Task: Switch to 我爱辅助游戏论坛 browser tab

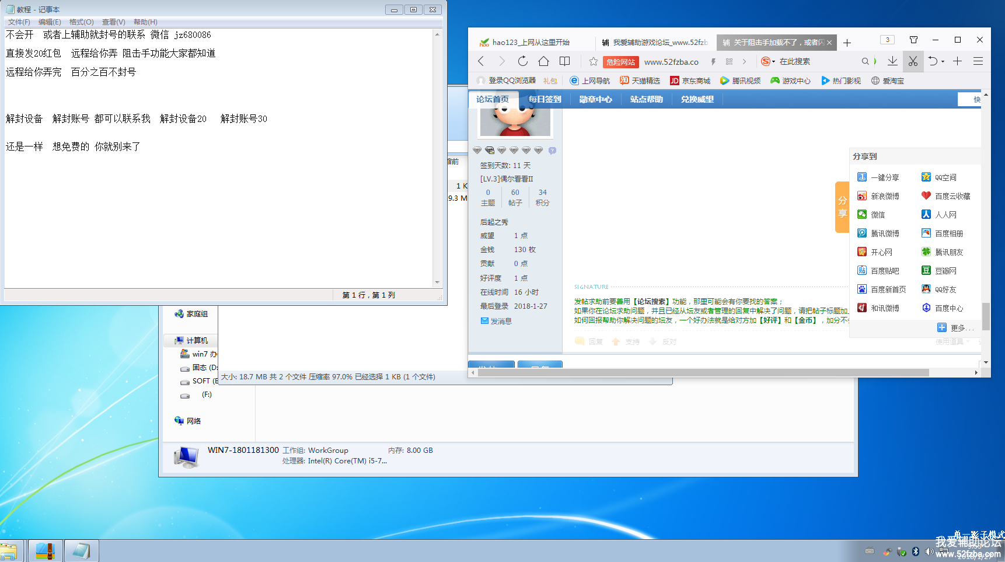Action: pyautogui.click(x=655, y=43)
